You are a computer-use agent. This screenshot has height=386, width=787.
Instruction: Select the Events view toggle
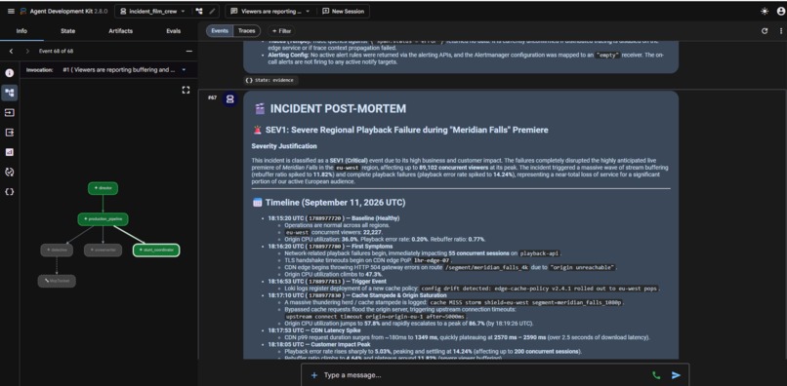tap(220, 30)
